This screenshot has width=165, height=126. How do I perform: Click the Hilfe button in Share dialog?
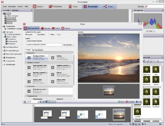(x=139, y=102)
